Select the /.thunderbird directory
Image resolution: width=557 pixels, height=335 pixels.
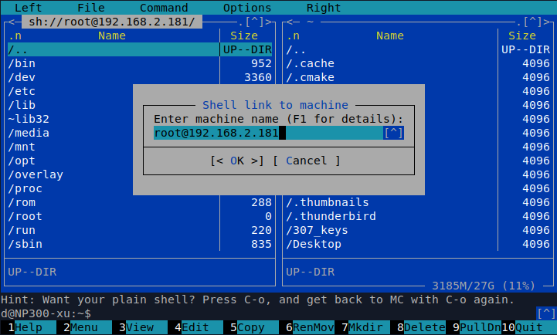pos(331,216)
